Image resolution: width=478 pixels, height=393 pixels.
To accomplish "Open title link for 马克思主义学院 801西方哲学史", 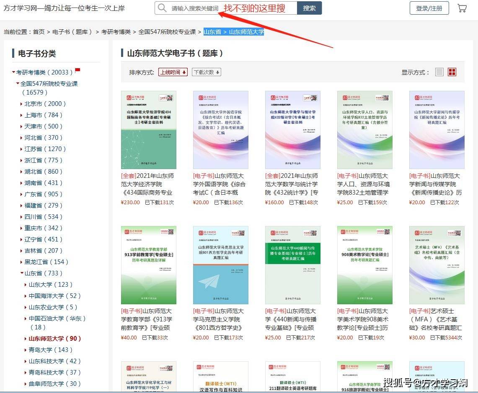I will [219, 319].
